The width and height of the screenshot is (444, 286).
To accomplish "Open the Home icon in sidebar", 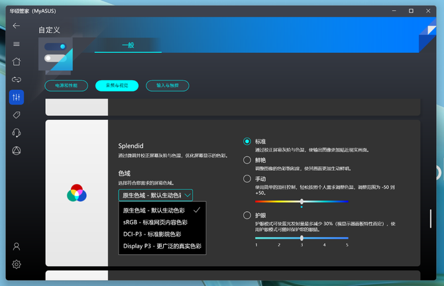I will pyautogui.click(x=17, y=62).
